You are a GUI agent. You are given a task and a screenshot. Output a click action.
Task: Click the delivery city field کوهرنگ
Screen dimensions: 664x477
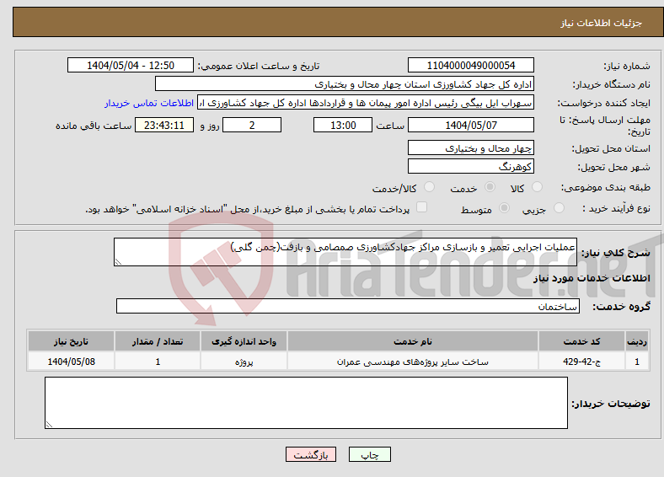(471, 166)
